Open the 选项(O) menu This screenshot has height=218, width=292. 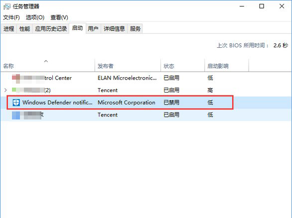35,17
